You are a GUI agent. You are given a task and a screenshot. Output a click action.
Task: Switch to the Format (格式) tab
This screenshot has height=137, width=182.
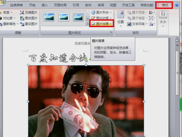click(165, 5)
